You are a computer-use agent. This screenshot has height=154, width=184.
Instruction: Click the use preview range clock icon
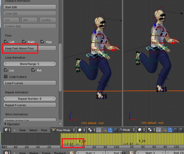72,153
